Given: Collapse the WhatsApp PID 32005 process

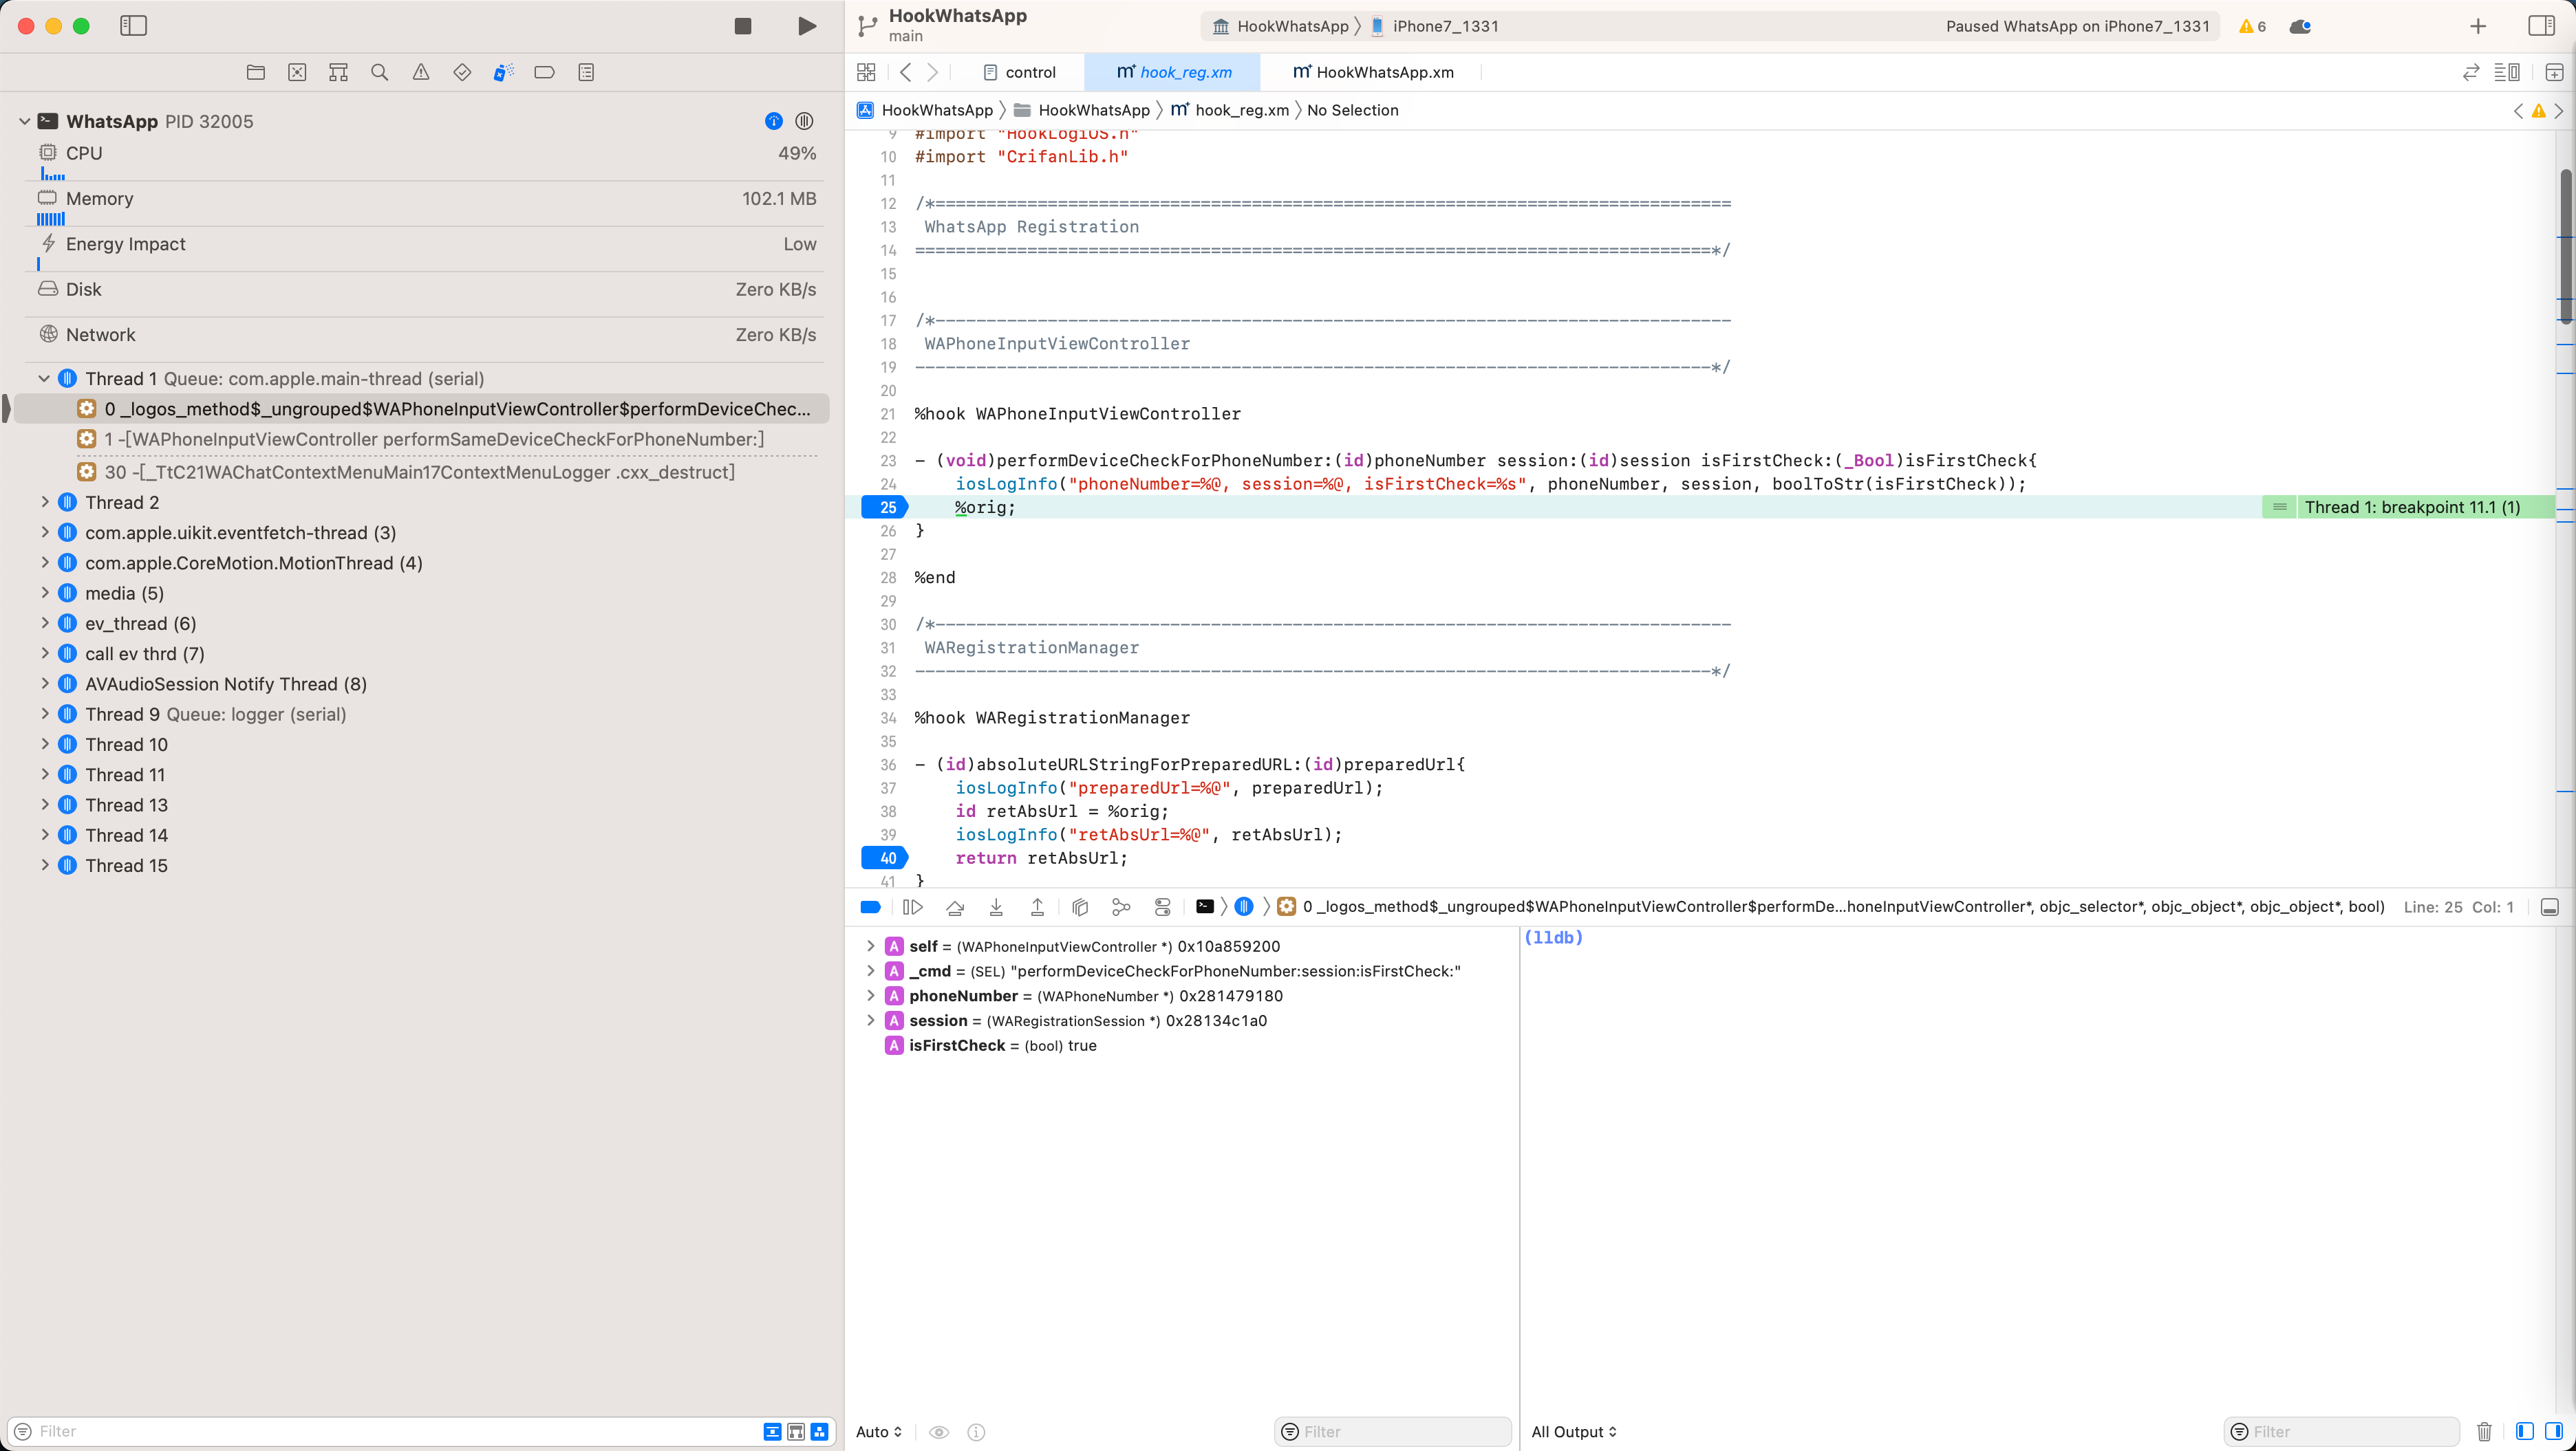Looking at the screenshot, I should (x=25, y=121).
